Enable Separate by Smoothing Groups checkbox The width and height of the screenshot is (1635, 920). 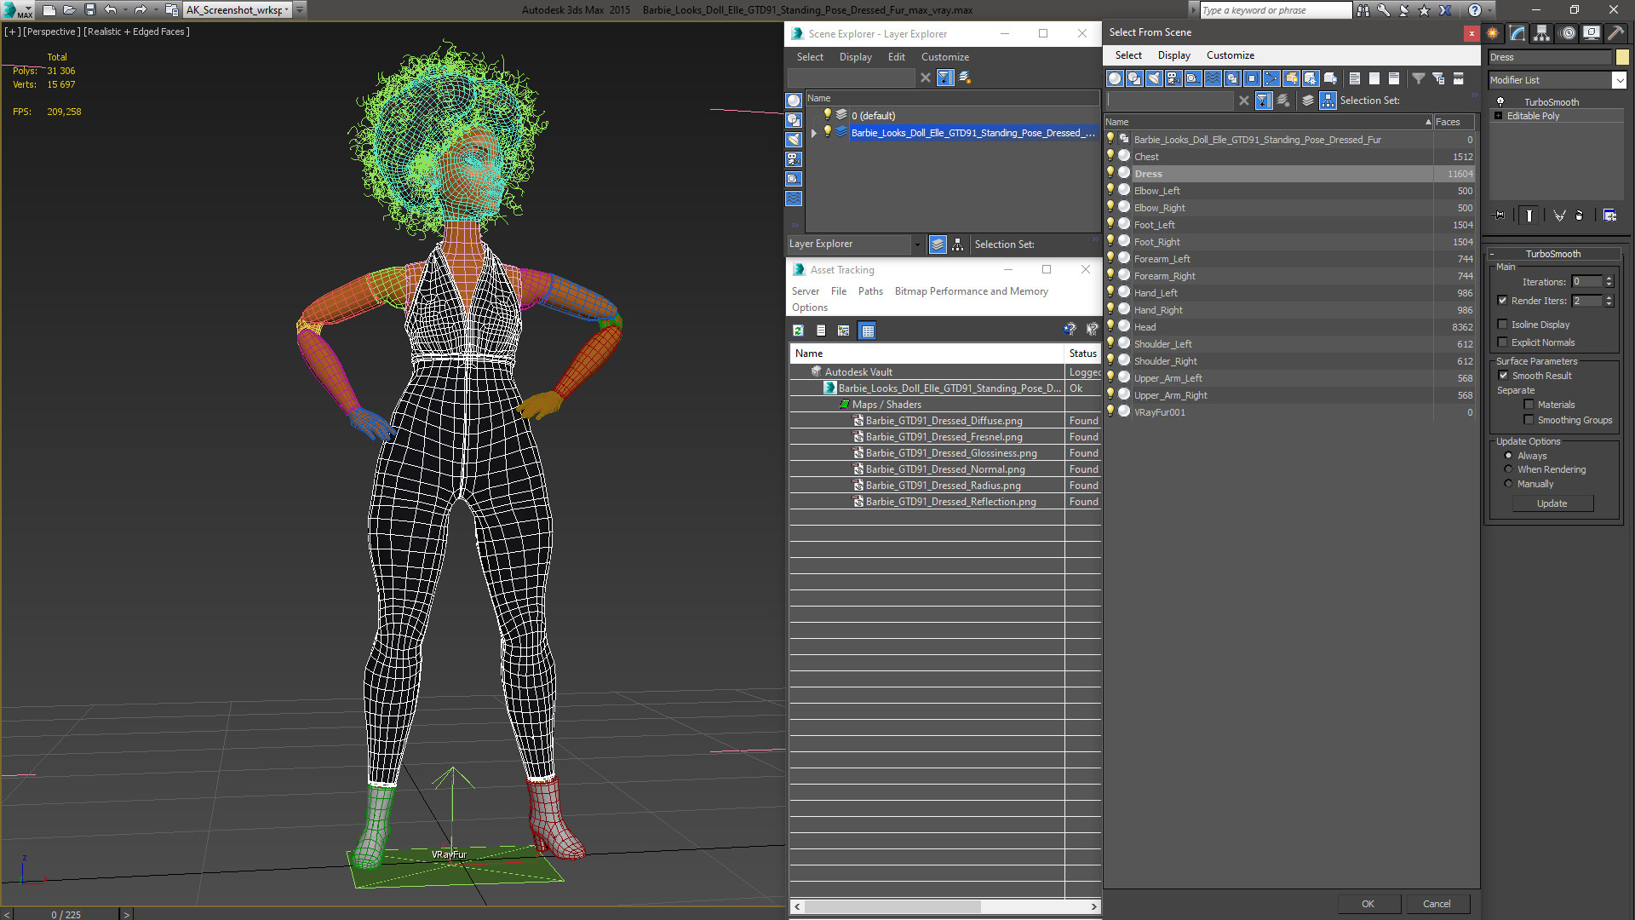[1529, 420]
